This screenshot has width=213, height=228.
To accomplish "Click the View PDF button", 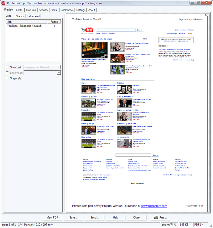I will (x=52, y=217).
